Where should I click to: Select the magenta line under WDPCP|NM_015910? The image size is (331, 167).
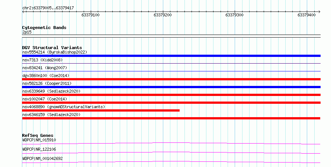[171, 143]
